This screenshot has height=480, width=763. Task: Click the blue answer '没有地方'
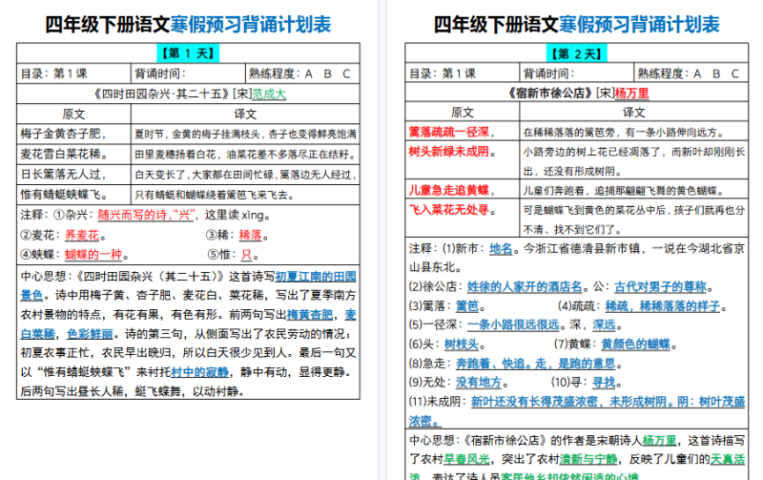479,382
